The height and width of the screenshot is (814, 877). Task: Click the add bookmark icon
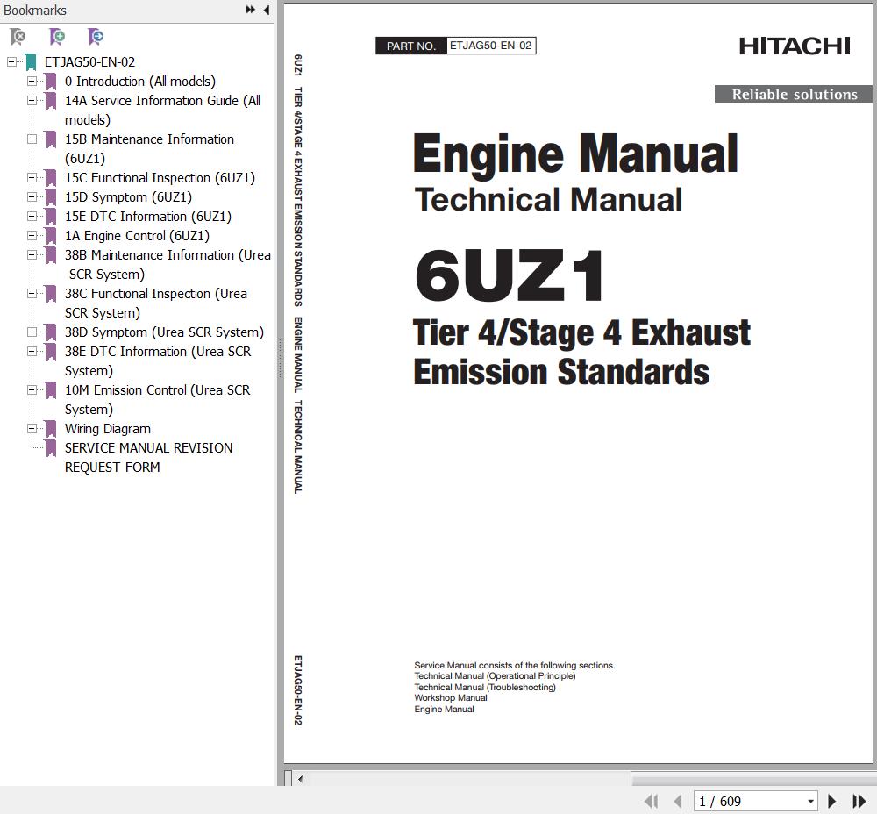[57, 37]
